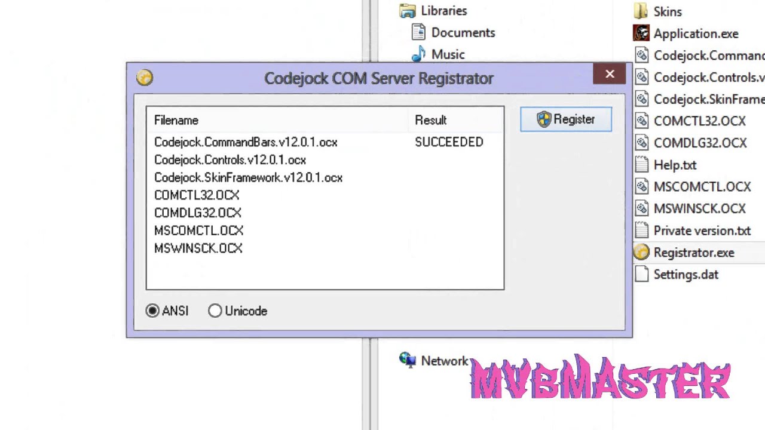The image size is (765, 430).
Task: Click the MSCOMCTL.OCX file icon in Explorer
Action: 641,187
